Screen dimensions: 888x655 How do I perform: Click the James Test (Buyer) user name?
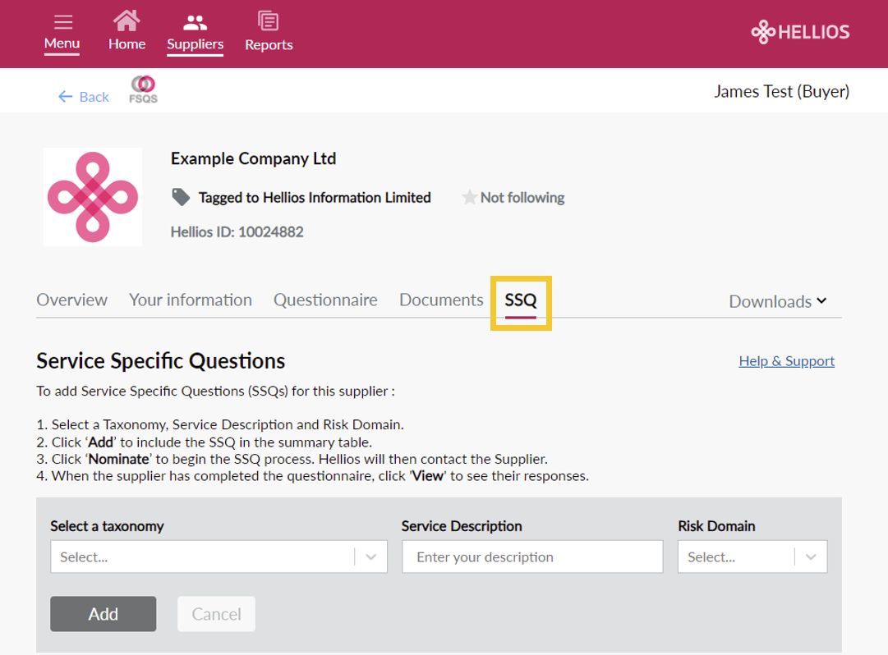click(781, 92)
